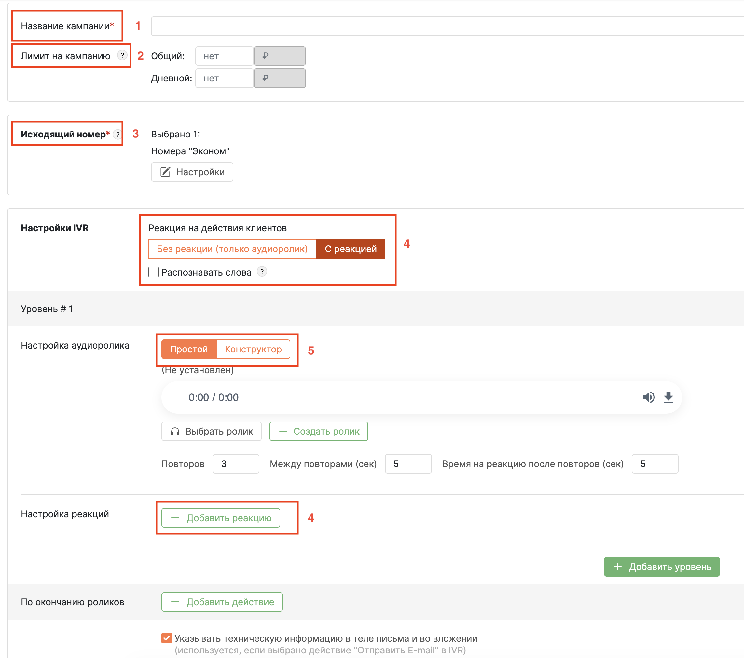Click Создать ролик button
Image resolution: width=744 pixels, height=658 pixels.
pos(319,431)
